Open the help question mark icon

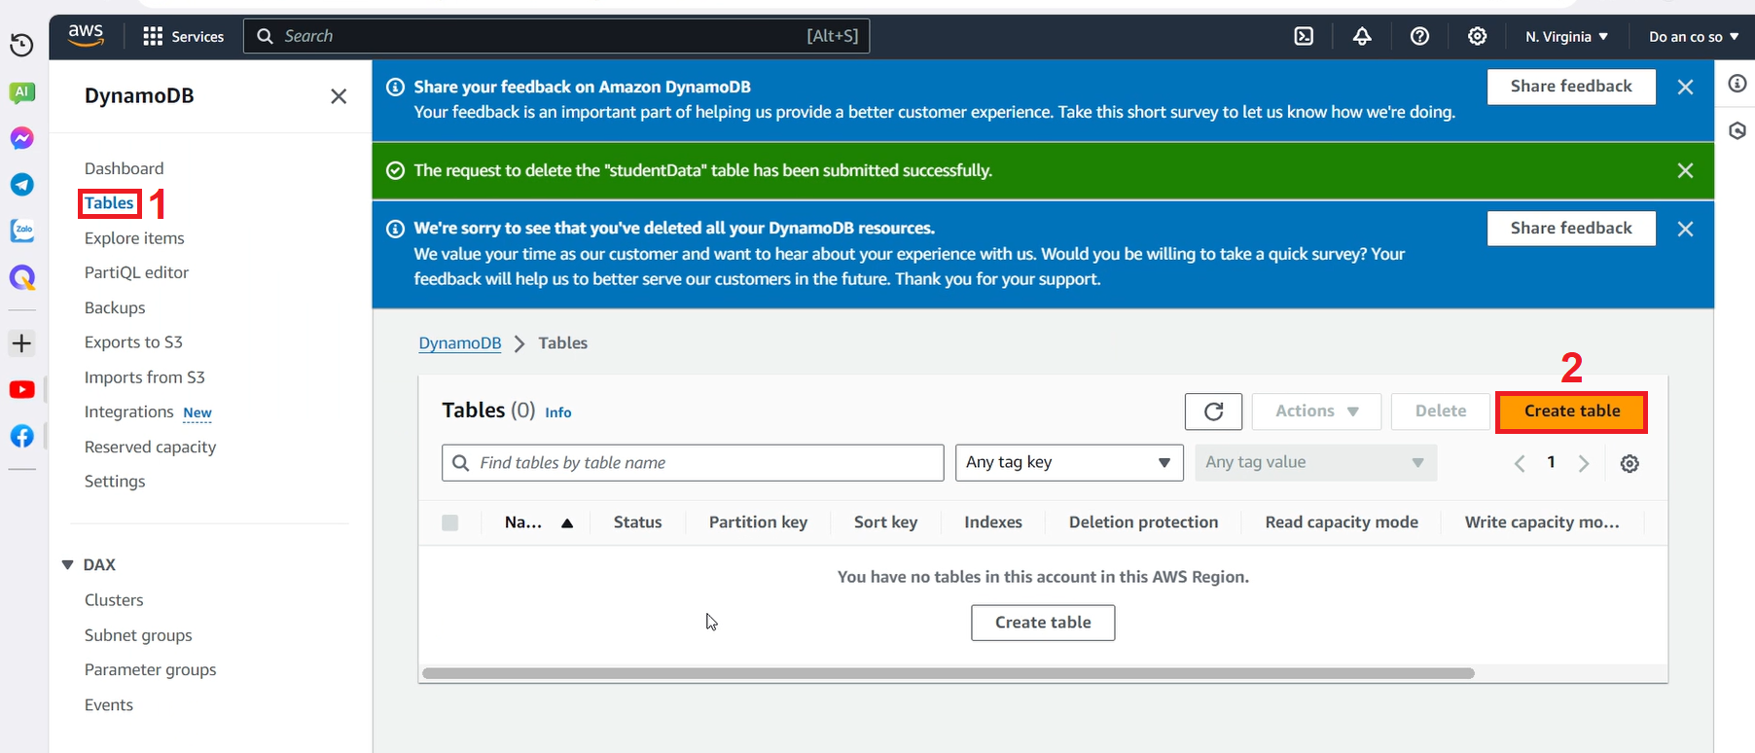[1419, 36]
